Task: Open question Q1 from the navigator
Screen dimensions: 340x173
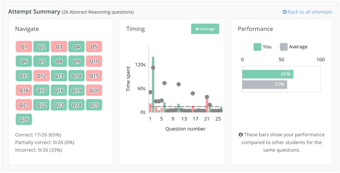Action: (x=24, y=47)
